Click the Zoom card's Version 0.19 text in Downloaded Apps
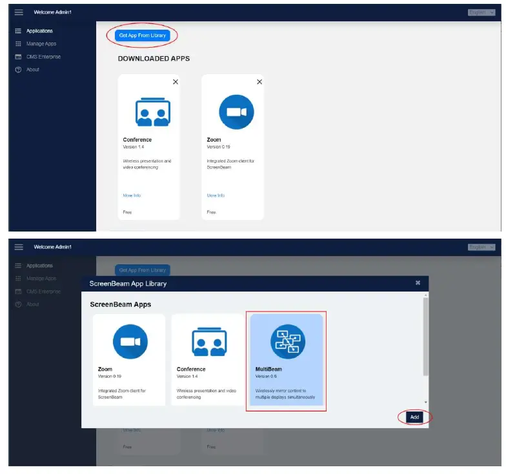Screen dimensions: 506x474 [x=218, y=147]
